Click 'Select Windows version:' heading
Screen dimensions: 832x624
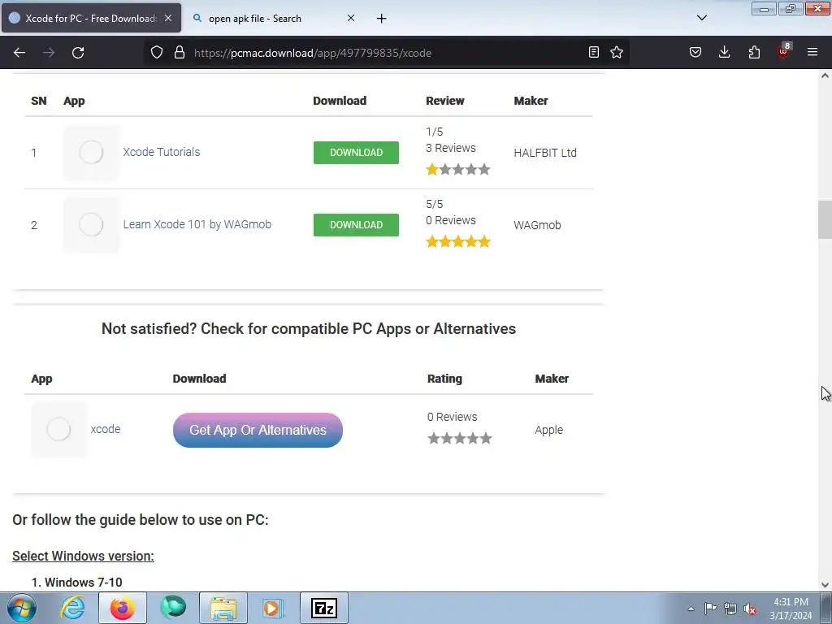84,556
